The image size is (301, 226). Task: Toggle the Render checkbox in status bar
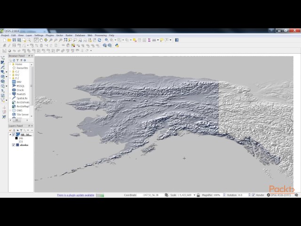[253, 195]
